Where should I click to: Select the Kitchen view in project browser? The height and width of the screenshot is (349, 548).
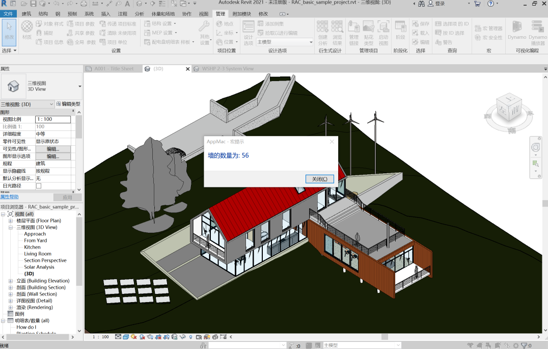(x=32, y=247)
